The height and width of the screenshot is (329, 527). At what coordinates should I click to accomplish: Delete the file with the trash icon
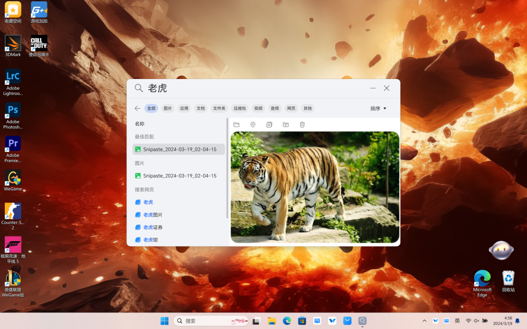[302, 125]
